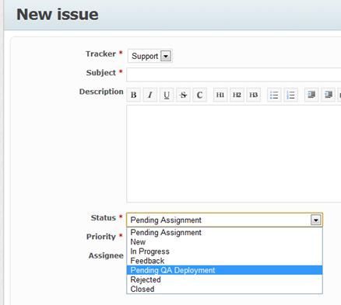Image resolution: width=341 pixels, height=305 pixels.
Task: Open the Tracker dropdown showing Support
Action: tap(150, 56)
